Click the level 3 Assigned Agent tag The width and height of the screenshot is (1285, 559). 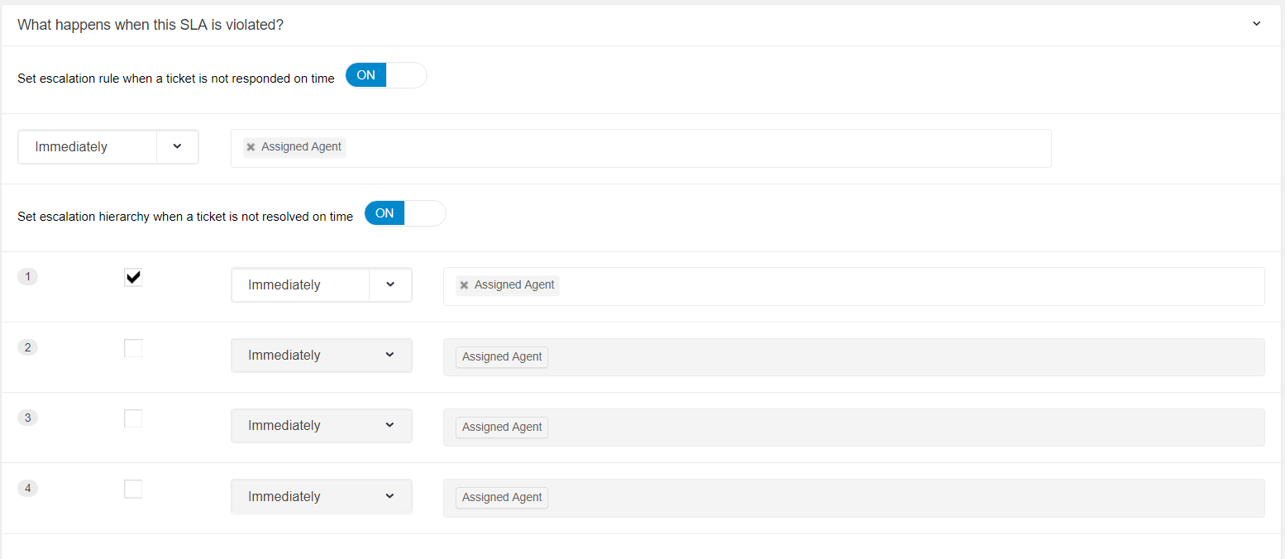[502, 428]
